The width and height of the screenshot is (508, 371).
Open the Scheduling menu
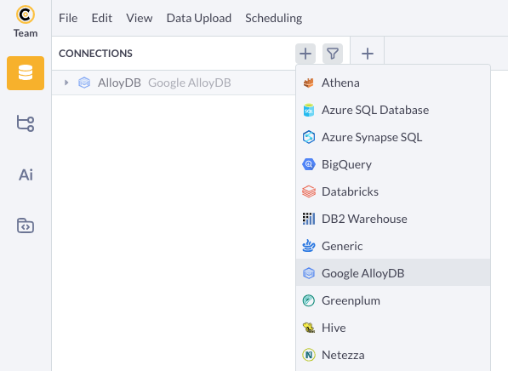point(274,18)
